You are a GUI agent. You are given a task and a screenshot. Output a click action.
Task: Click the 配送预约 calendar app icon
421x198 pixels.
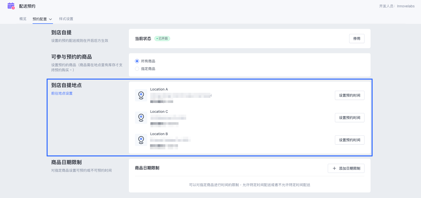click(x=11, y=6)
